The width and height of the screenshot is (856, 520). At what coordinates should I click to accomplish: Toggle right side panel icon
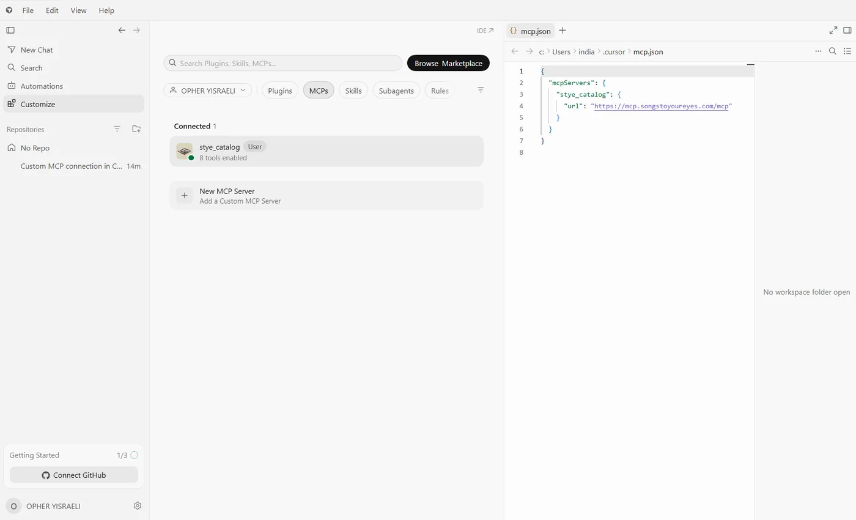[x=847, y=30]
